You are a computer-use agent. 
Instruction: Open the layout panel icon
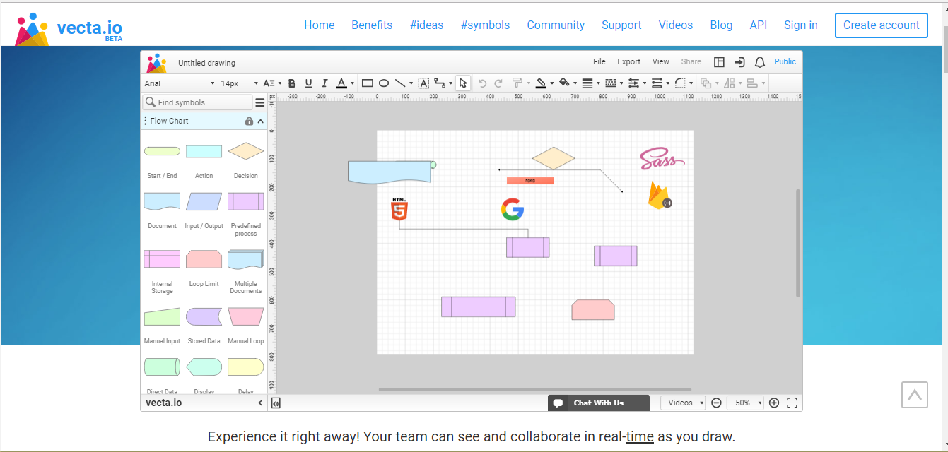point(720,62)
